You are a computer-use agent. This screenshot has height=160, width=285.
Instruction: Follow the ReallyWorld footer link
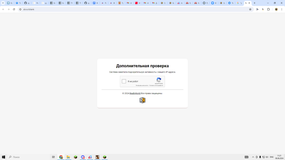[x=135, y=93]
